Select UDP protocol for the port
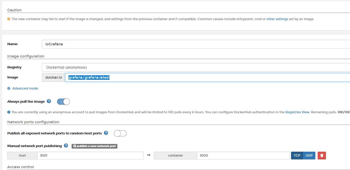This screenshot has width=350, height=170. point(309,156)
